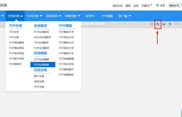Select PDF删除页 from the menu

(x=15, y=64)
